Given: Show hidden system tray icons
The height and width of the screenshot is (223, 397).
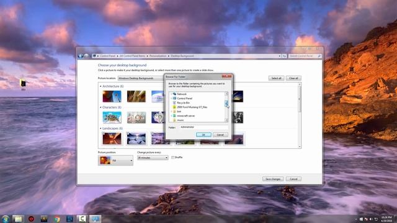Looking at the screenshot, I should 356,219.
